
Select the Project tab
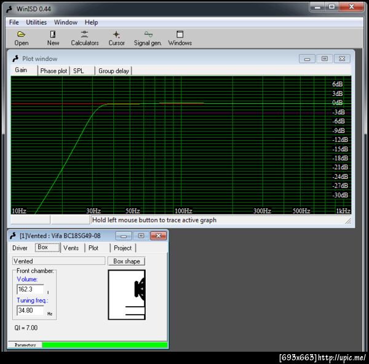(x=123, y=248)
